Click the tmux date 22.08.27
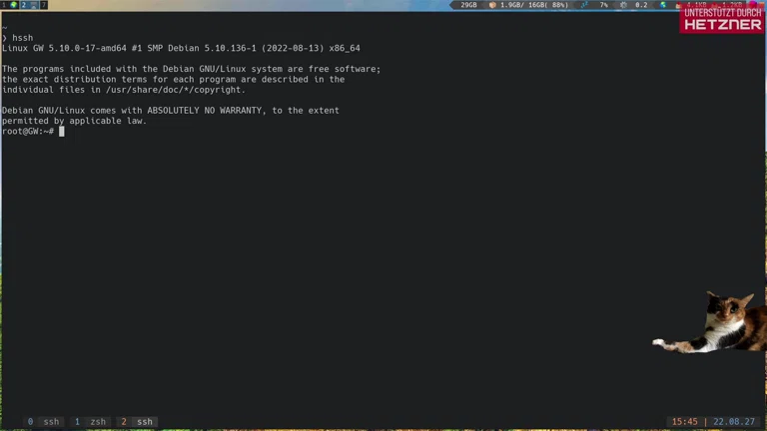Image resolution: width=767 pixels, height=431 pixels. 734,422
